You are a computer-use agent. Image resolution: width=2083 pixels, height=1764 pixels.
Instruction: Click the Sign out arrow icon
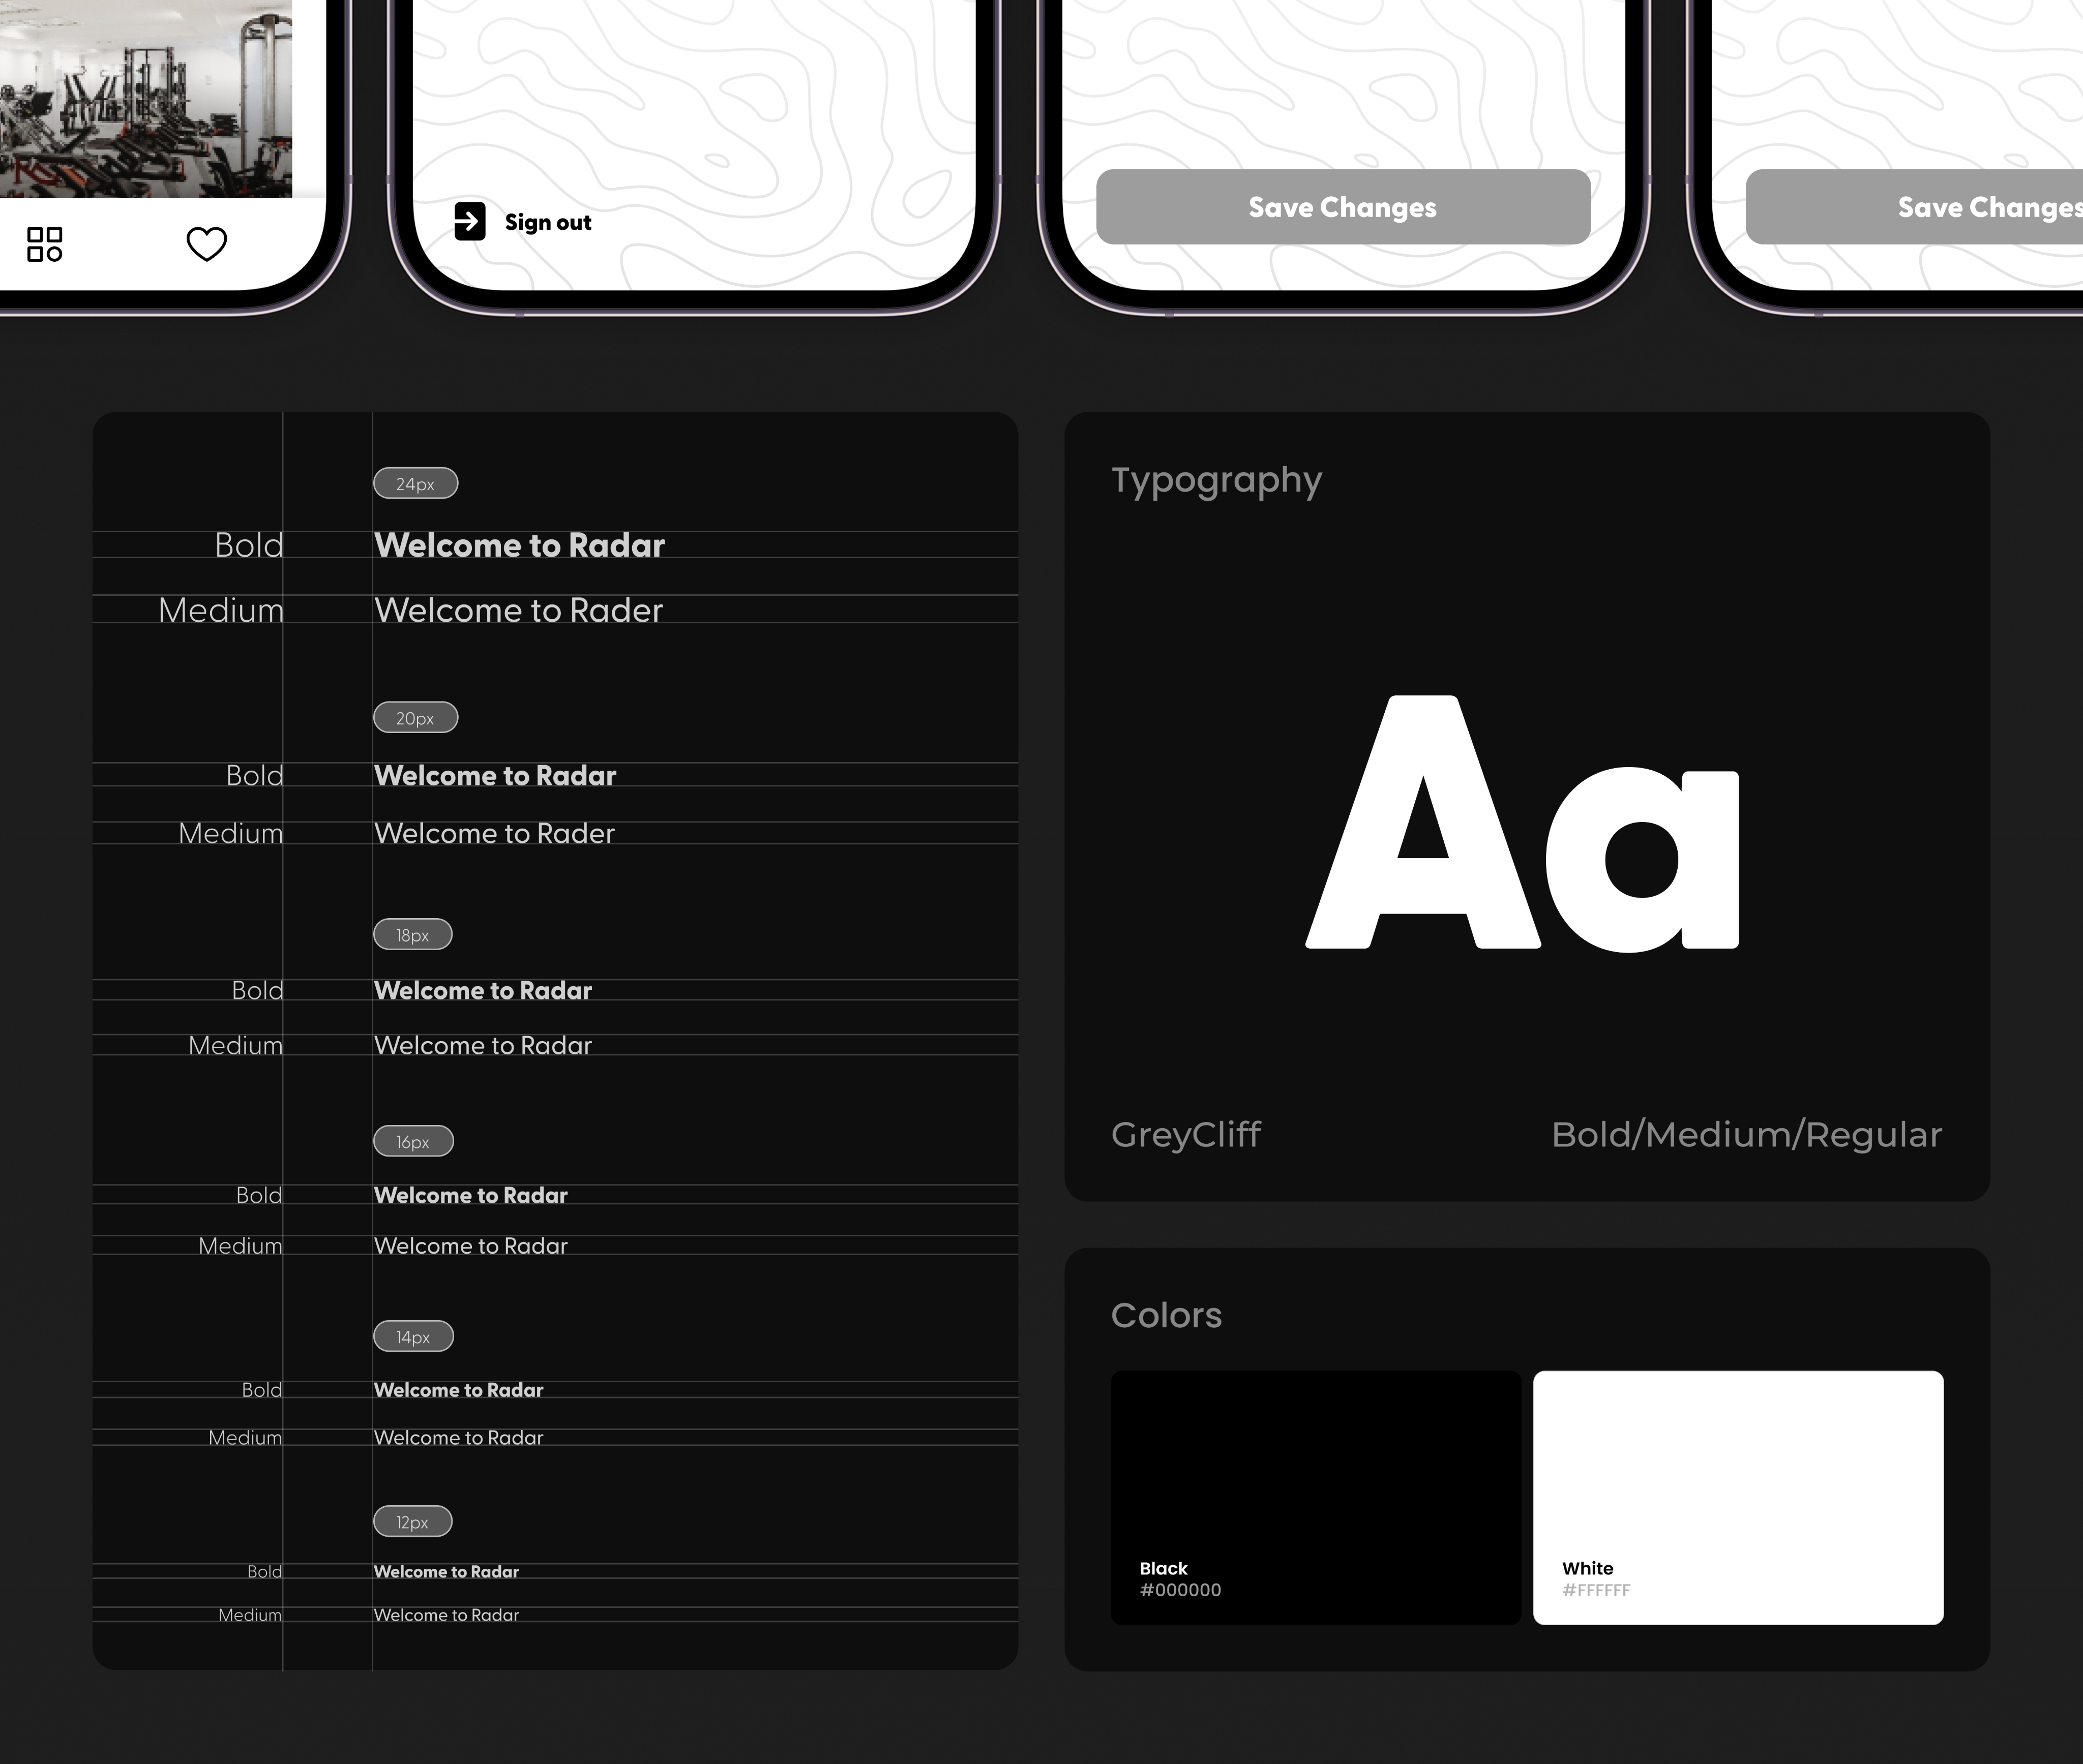(469, 221)
